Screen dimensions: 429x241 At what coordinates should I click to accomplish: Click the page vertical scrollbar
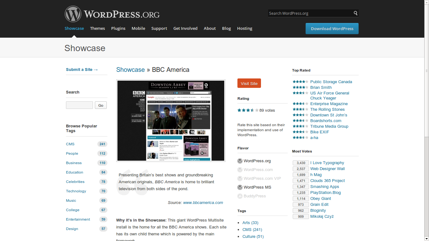point(426,120)
